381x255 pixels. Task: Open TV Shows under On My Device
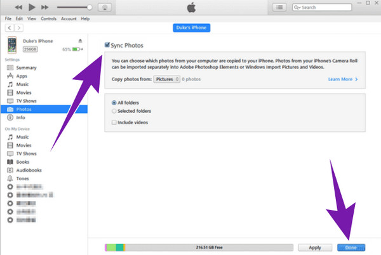(x=44, y=154)
